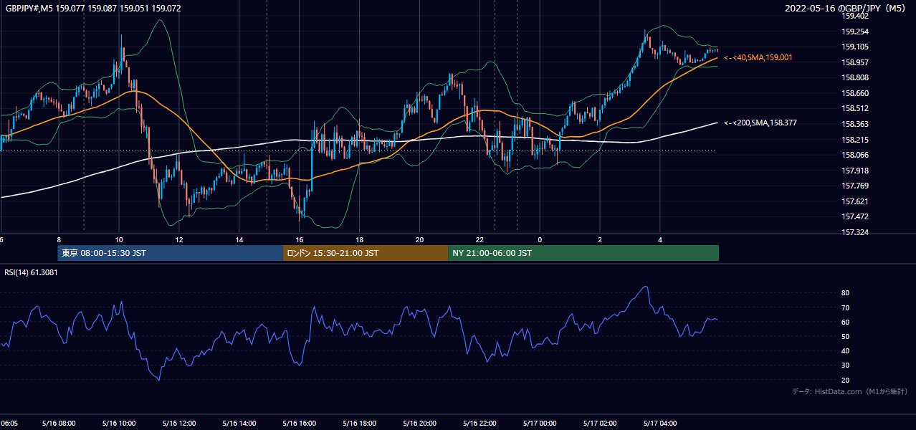
Task: Click the 5/16 12:00 time axis label
Action: pyautogui.click(x=179, y=423)
